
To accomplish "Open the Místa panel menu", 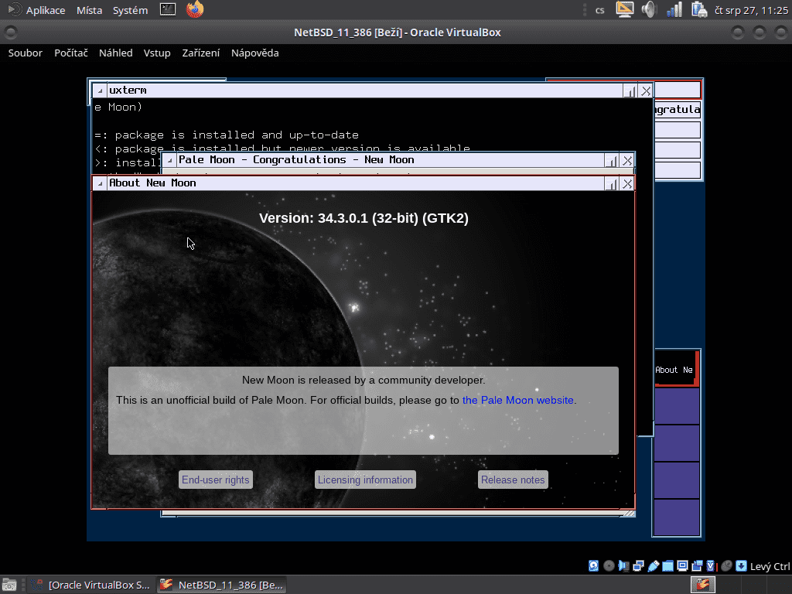I will pyautogui.click(x=90, y=9).
